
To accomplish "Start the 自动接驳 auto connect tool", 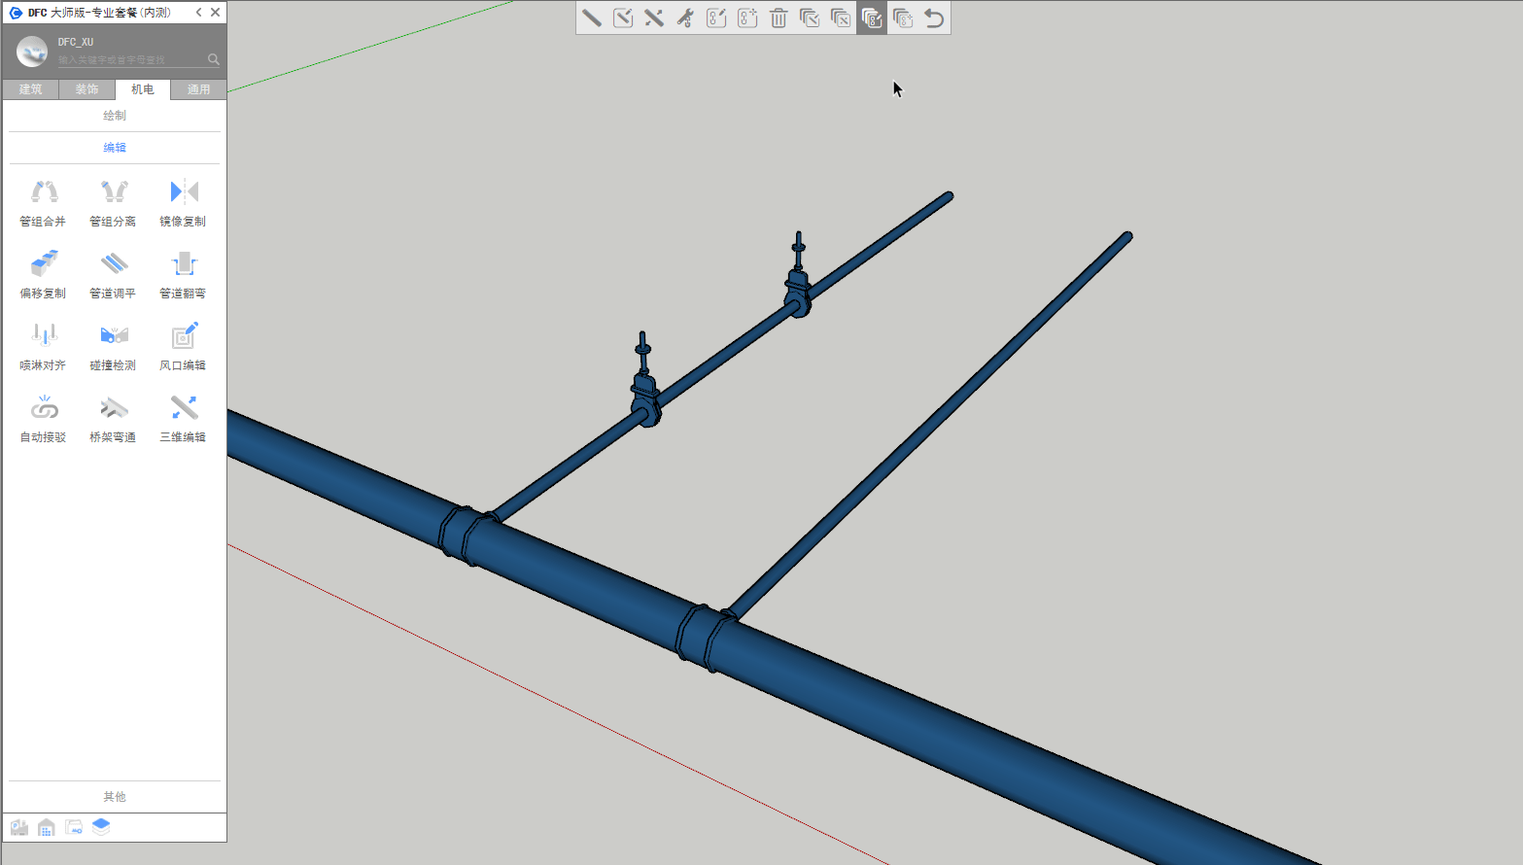I will coord(44,418).
